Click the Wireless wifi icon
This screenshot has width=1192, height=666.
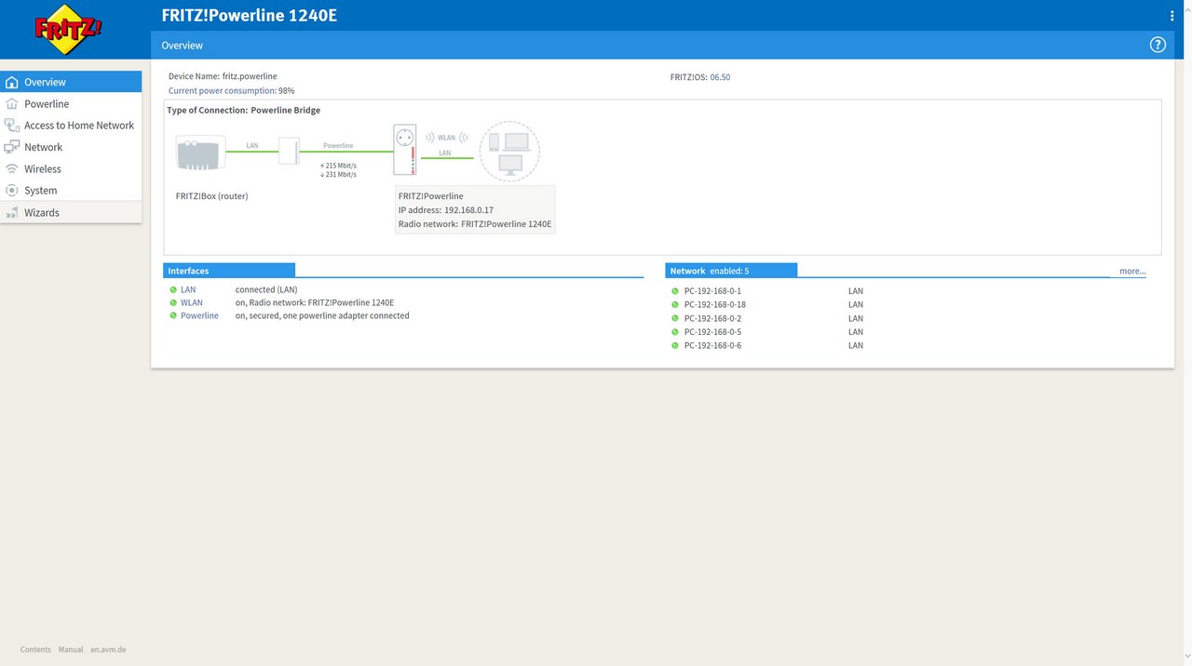pos(12,169)
